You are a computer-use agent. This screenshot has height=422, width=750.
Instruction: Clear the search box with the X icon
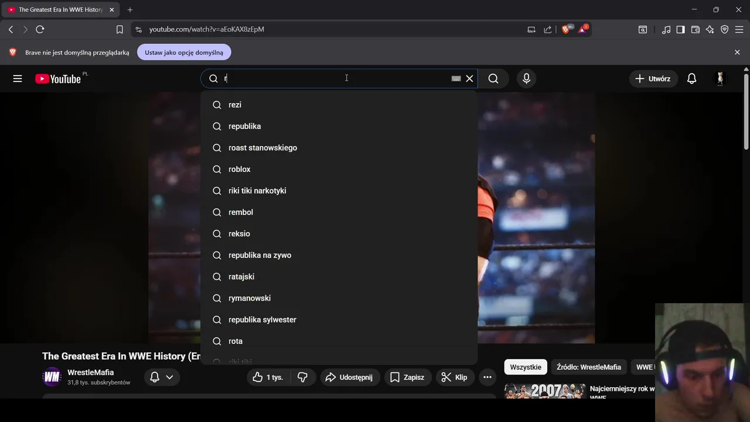coord(469,79)
